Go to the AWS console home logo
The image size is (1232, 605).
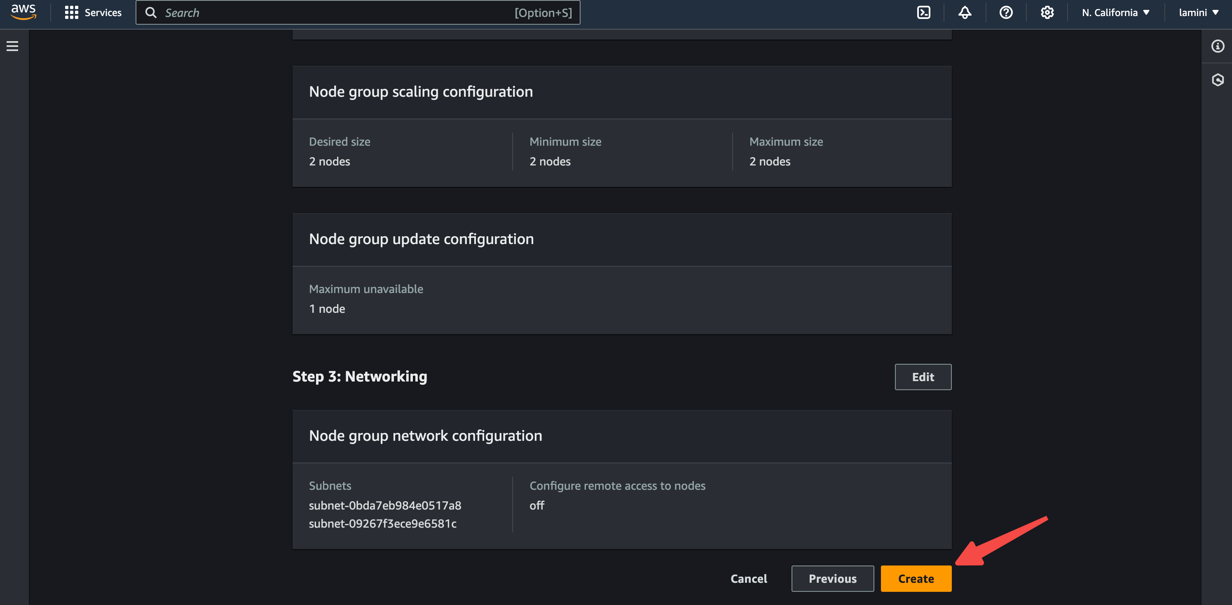23,12
